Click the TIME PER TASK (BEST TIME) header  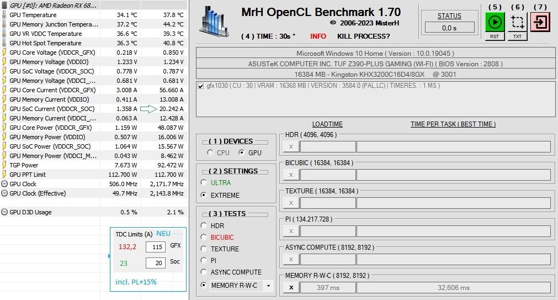[453, 124]
